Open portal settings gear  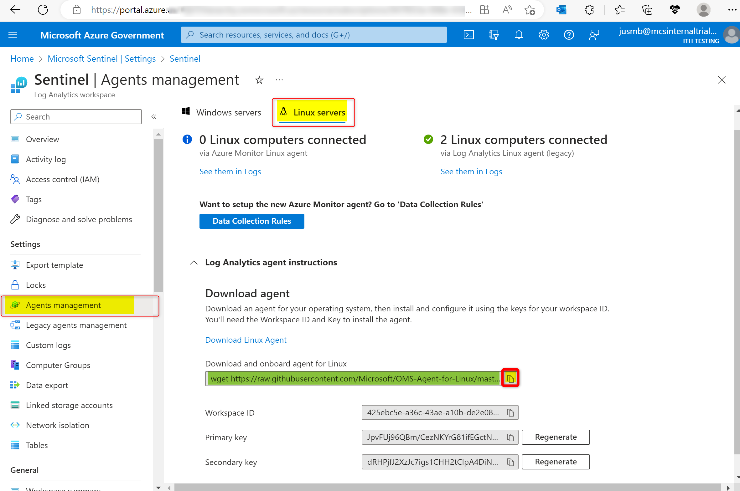544,35
